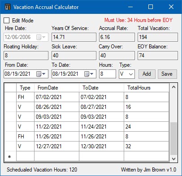
Task: Click the Add button
Action: pos(147,74)
